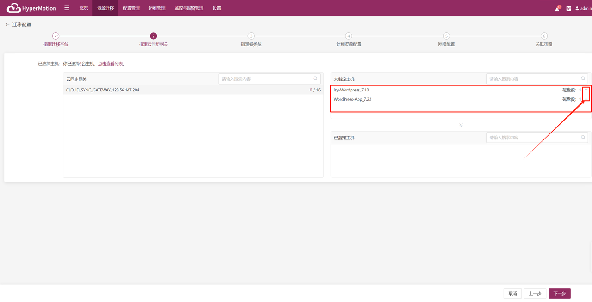Open the alert warning notifications icon
This screenshot has width=592, height=302.
(557, 8)
